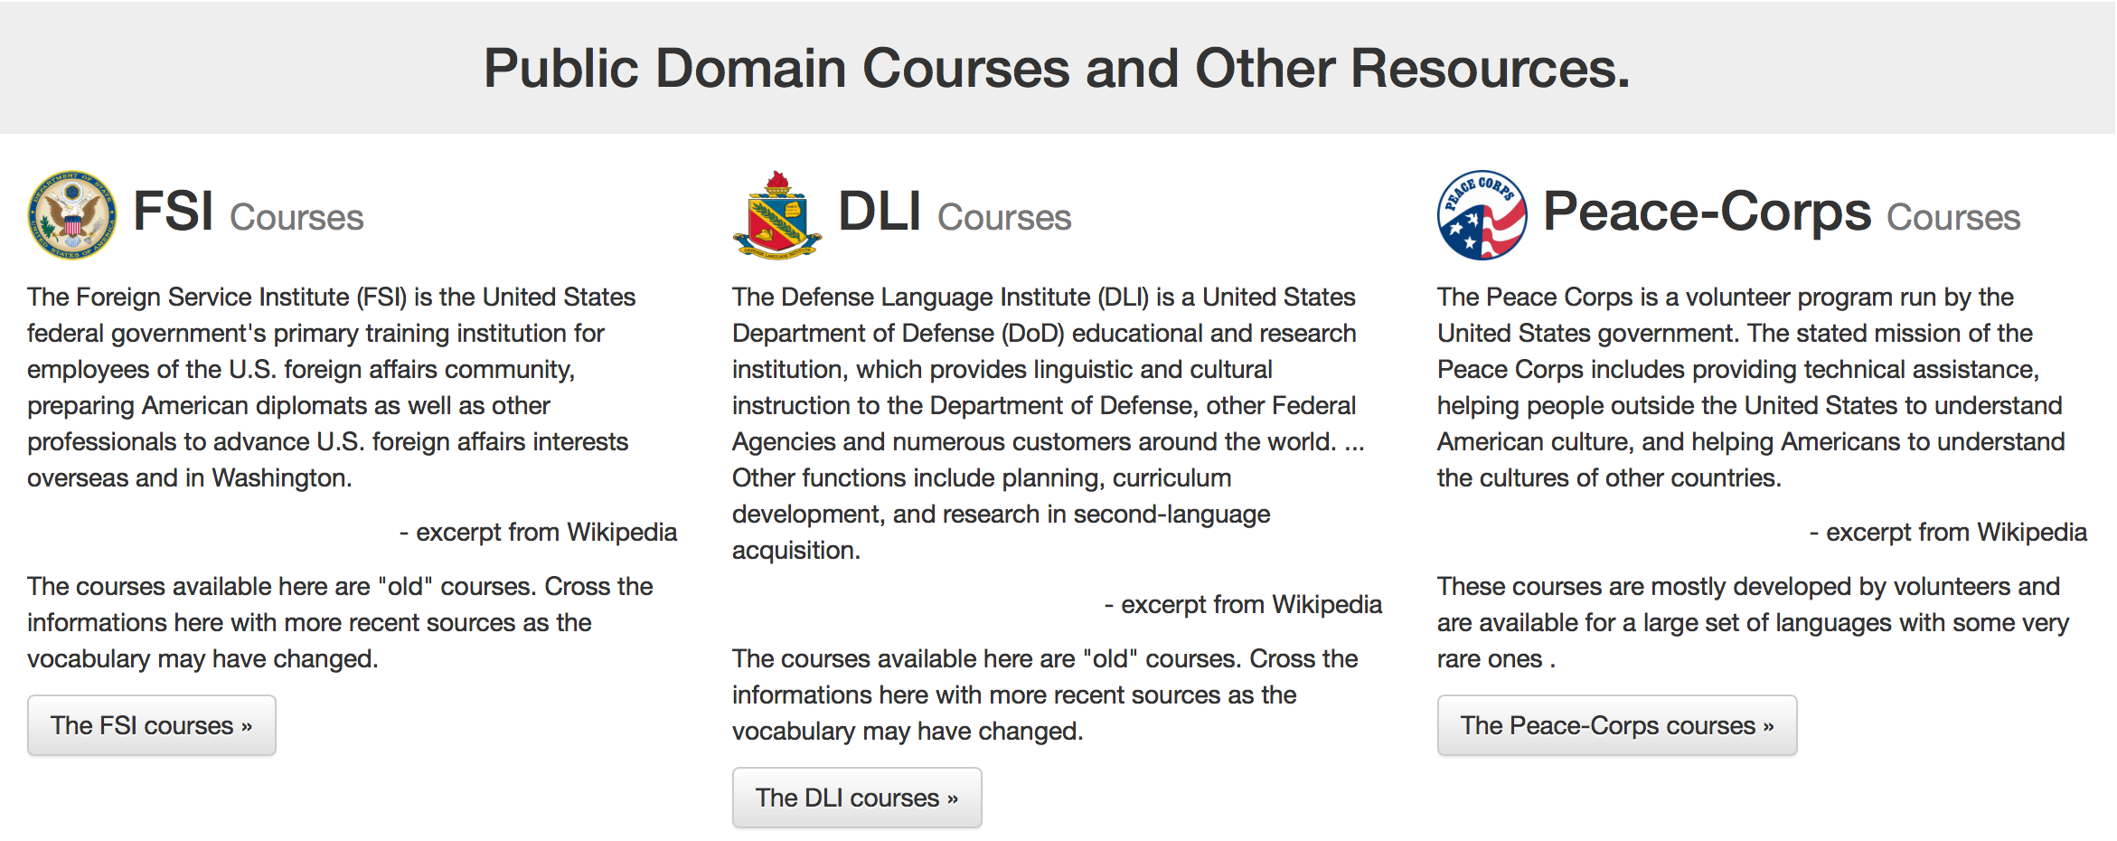
Task: Open The FSI courses page
Action: [151, 724]
